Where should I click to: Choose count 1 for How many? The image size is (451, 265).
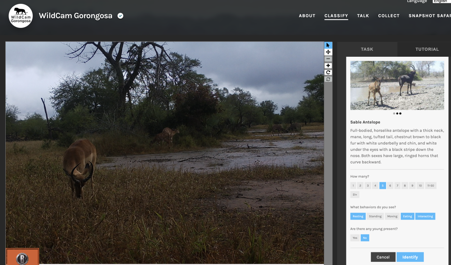pos(353,186)
